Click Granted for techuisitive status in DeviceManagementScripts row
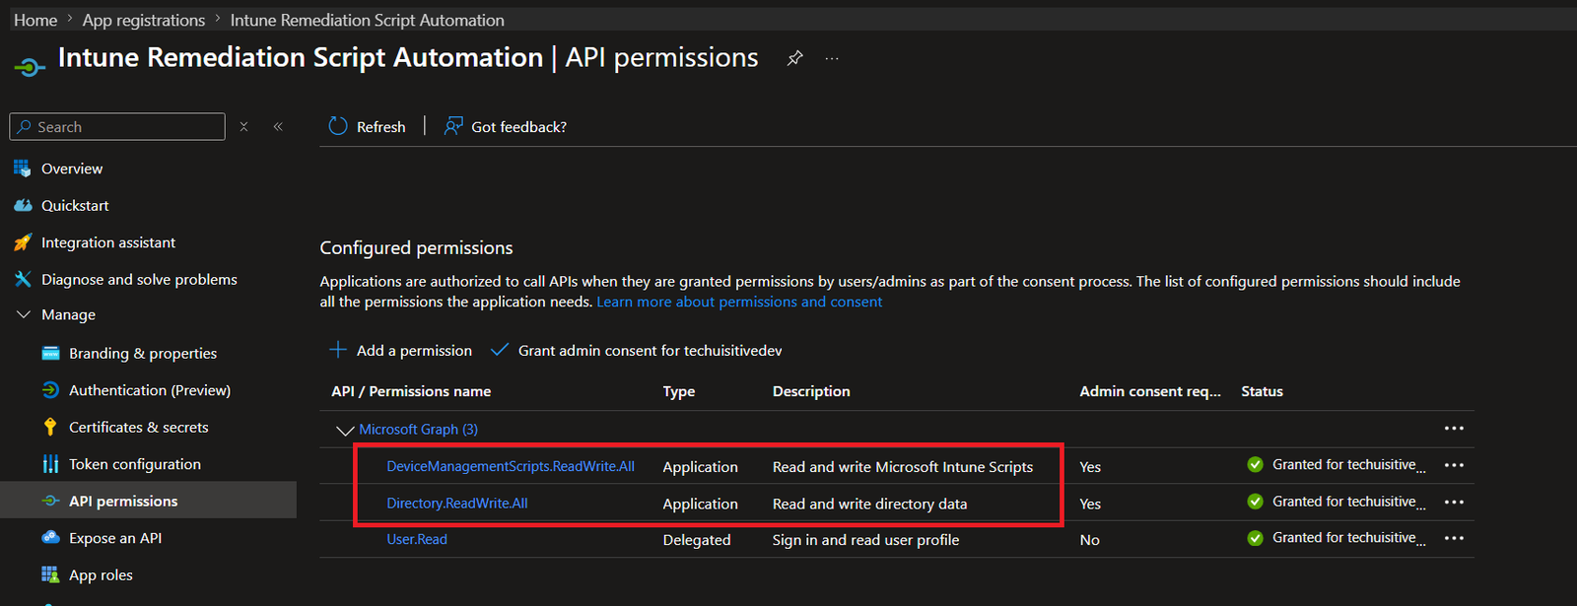 pos(1349,465)
